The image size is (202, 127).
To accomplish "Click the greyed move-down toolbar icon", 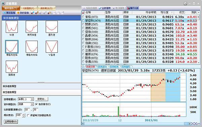I will point(59,13).
